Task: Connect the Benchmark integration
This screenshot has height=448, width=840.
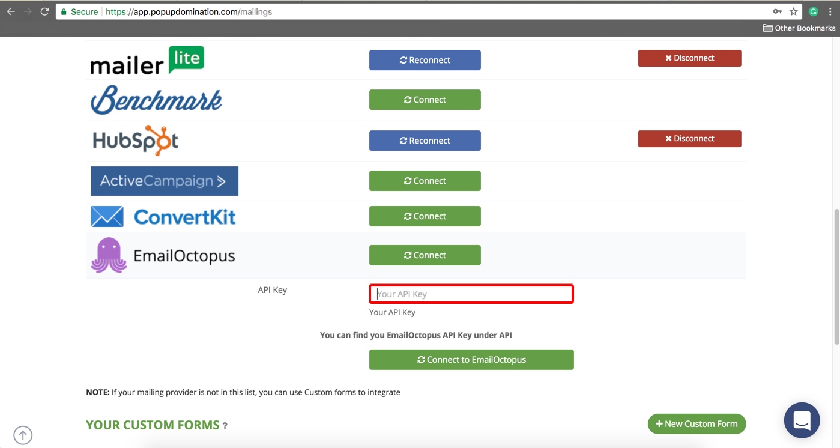Action: [425, 100]
